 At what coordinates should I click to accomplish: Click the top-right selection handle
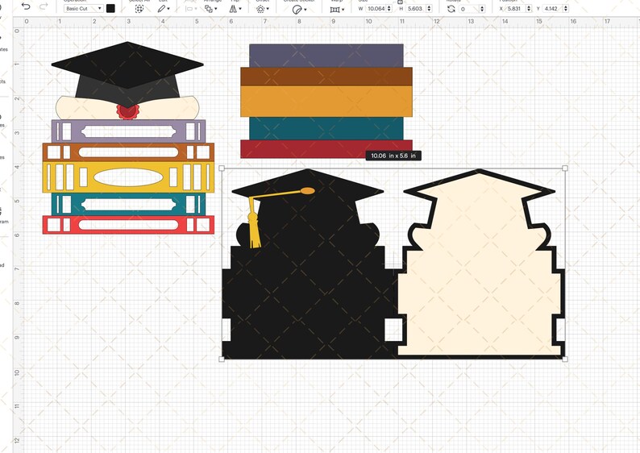point(565,168)
